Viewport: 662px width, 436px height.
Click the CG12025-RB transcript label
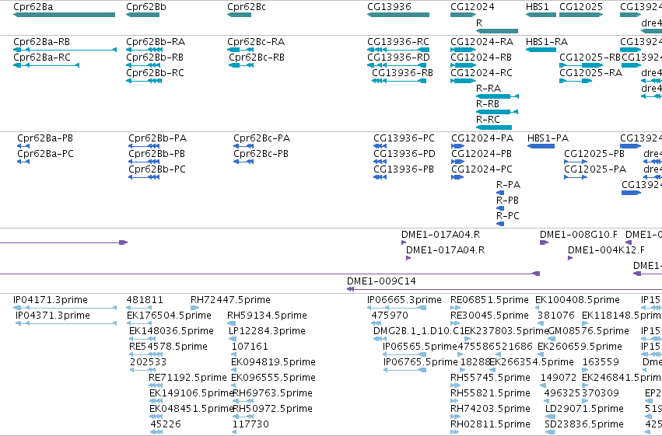coord(590,58)
